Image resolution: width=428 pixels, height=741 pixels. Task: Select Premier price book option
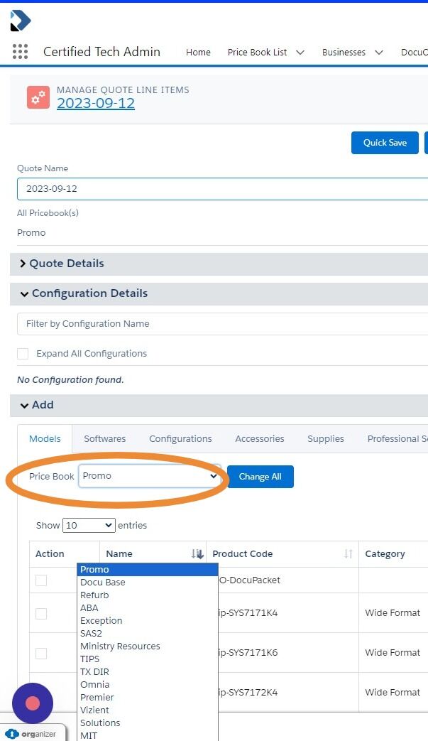click(x=147, y=697)
